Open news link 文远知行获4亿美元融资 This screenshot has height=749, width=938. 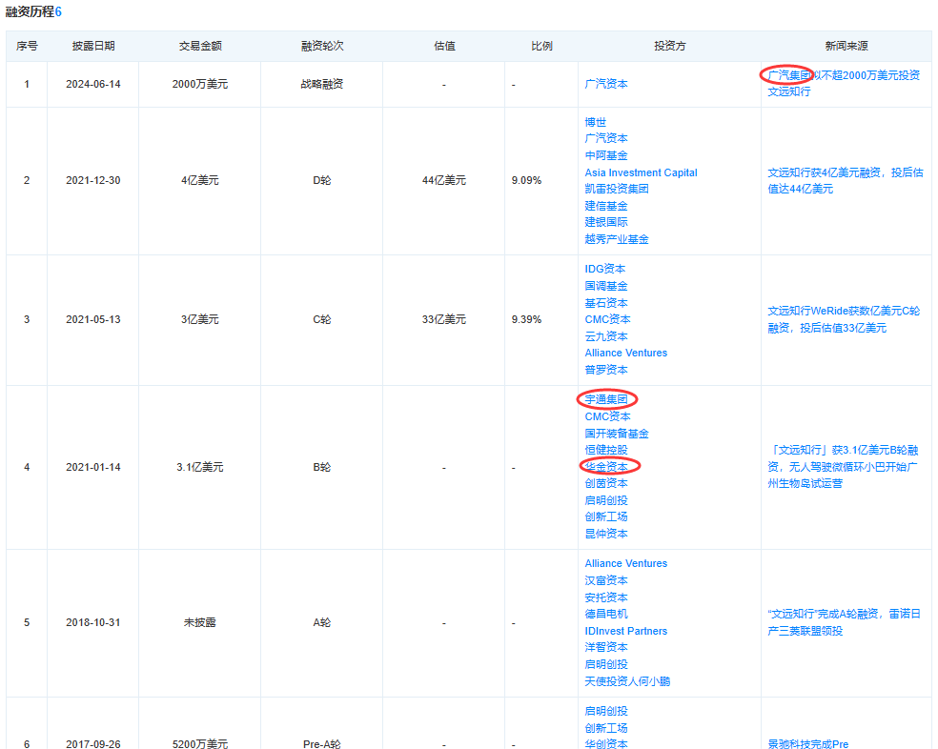[846, 181]
